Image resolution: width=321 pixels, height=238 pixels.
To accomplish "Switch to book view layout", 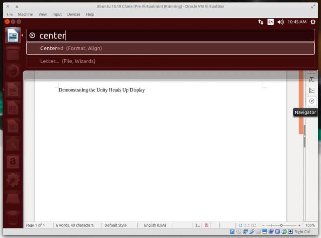I will click(253, 226).
